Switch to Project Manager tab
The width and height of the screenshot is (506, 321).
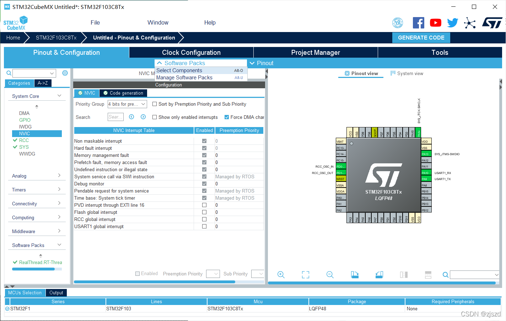(316, 52)
